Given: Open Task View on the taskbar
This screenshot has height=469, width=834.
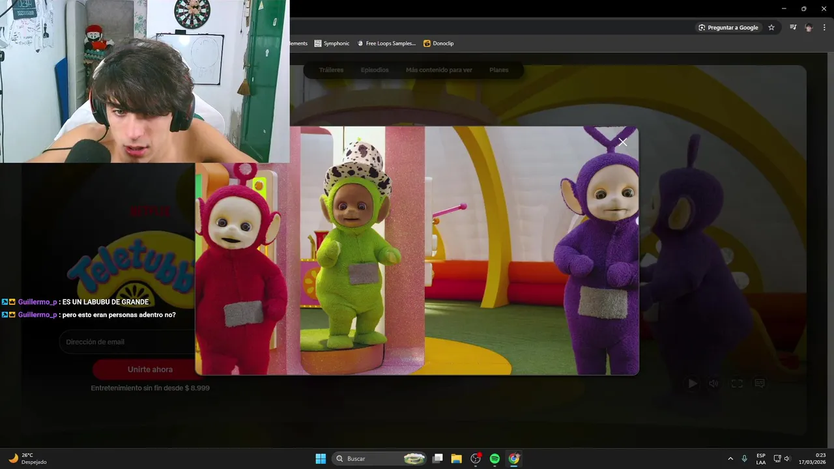Looking at the screenshot, I should (x=438, y=459).
